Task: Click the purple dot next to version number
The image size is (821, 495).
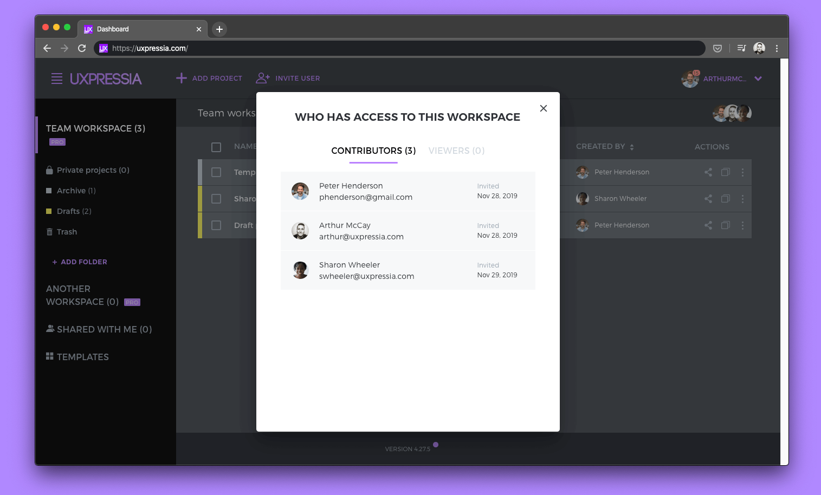Action: [436, 445]
